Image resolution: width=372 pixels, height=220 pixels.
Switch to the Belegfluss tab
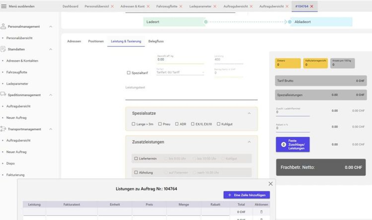[x=156, y=41]
